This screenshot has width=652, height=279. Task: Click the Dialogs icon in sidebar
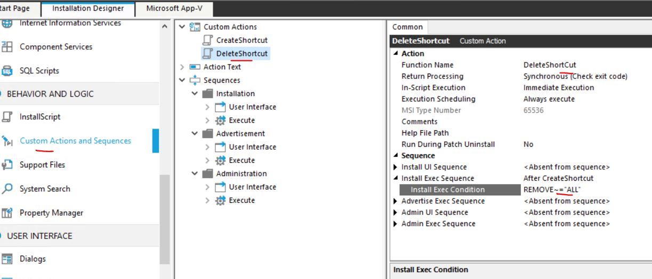point(7,259)
